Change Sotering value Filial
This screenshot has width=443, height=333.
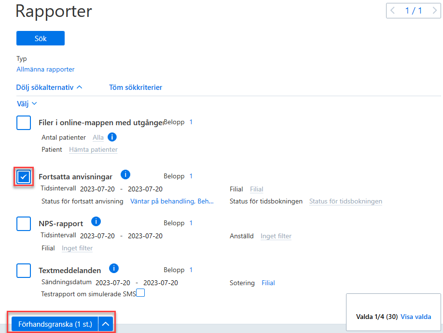[x=268, y=283]
